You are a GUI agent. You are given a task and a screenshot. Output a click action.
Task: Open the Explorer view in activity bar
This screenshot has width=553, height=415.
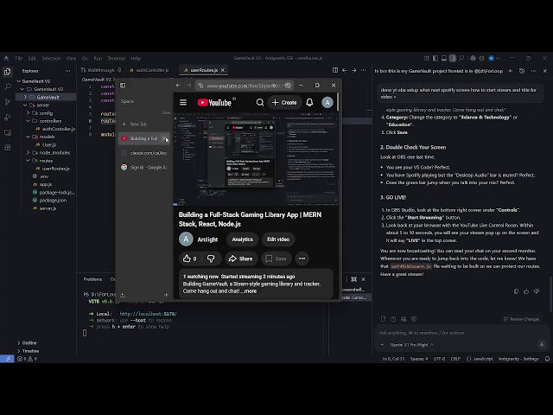8,72
